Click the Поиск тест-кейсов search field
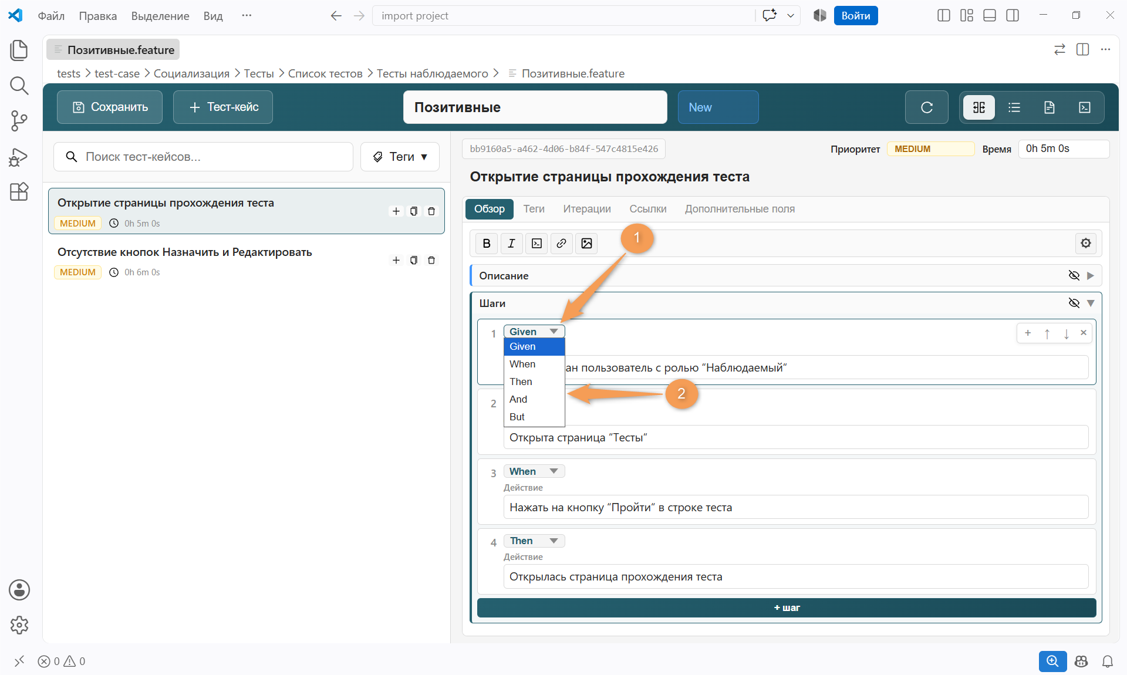Image resolution: width=1127 pixels, height=675 pixels. pos(203,157)
